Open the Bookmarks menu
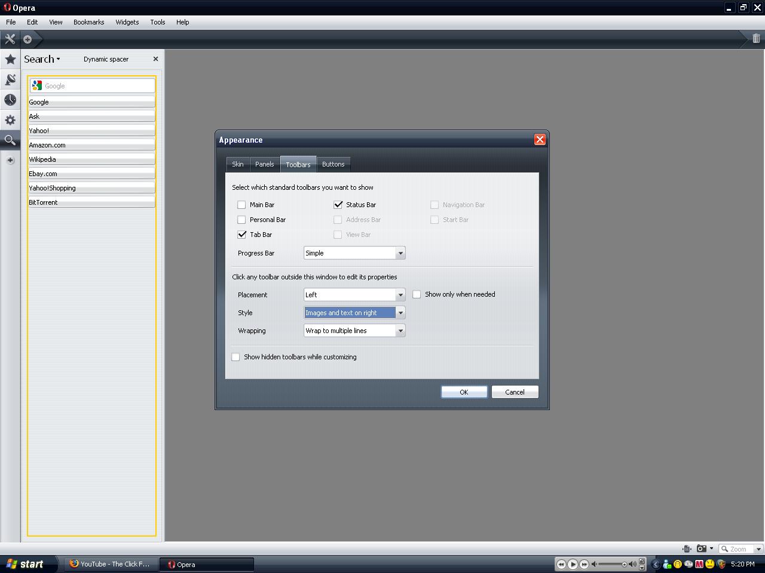Screen dimensions: 765x573 pos(89,22)
